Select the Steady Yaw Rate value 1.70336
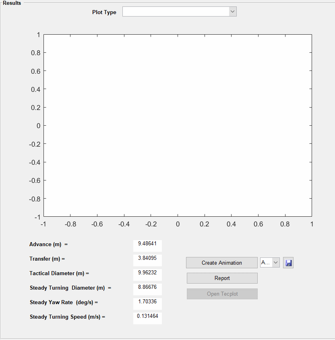 [147, 303]
